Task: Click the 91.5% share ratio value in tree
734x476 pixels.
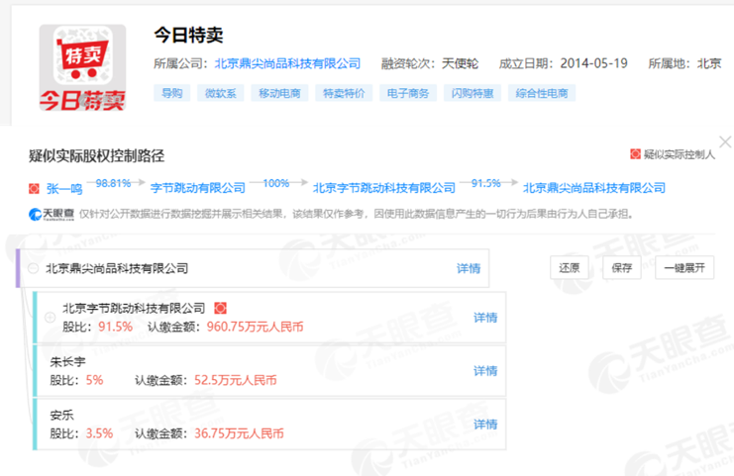Action: (x=116, y=327)
